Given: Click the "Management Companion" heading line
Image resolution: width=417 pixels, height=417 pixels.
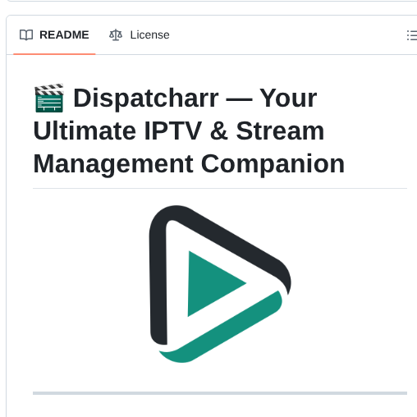Looking at the screenshot, I should 189,164.
